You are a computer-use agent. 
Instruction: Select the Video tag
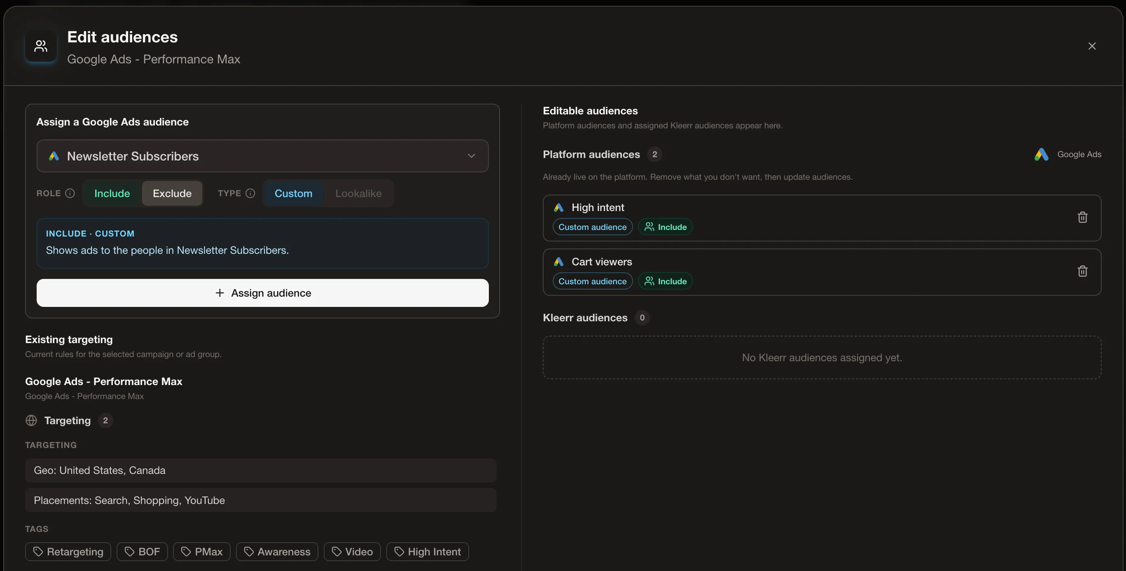click(x=352, y=551)
